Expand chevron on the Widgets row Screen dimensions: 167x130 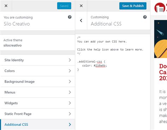coord(70,103)
